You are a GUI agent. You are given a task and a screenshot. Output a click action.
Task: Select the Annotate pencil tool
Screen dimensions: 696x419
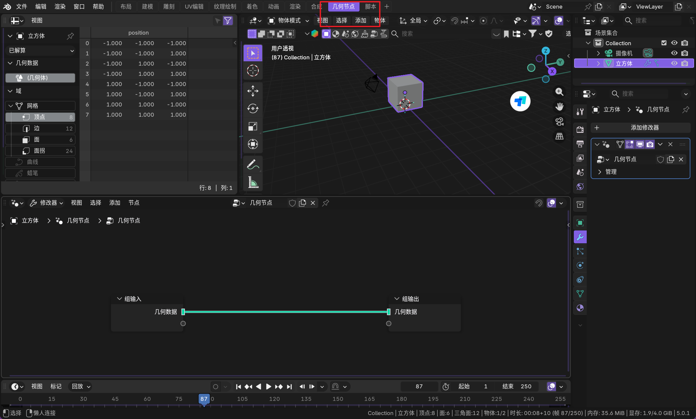click(x=253, y=164)
